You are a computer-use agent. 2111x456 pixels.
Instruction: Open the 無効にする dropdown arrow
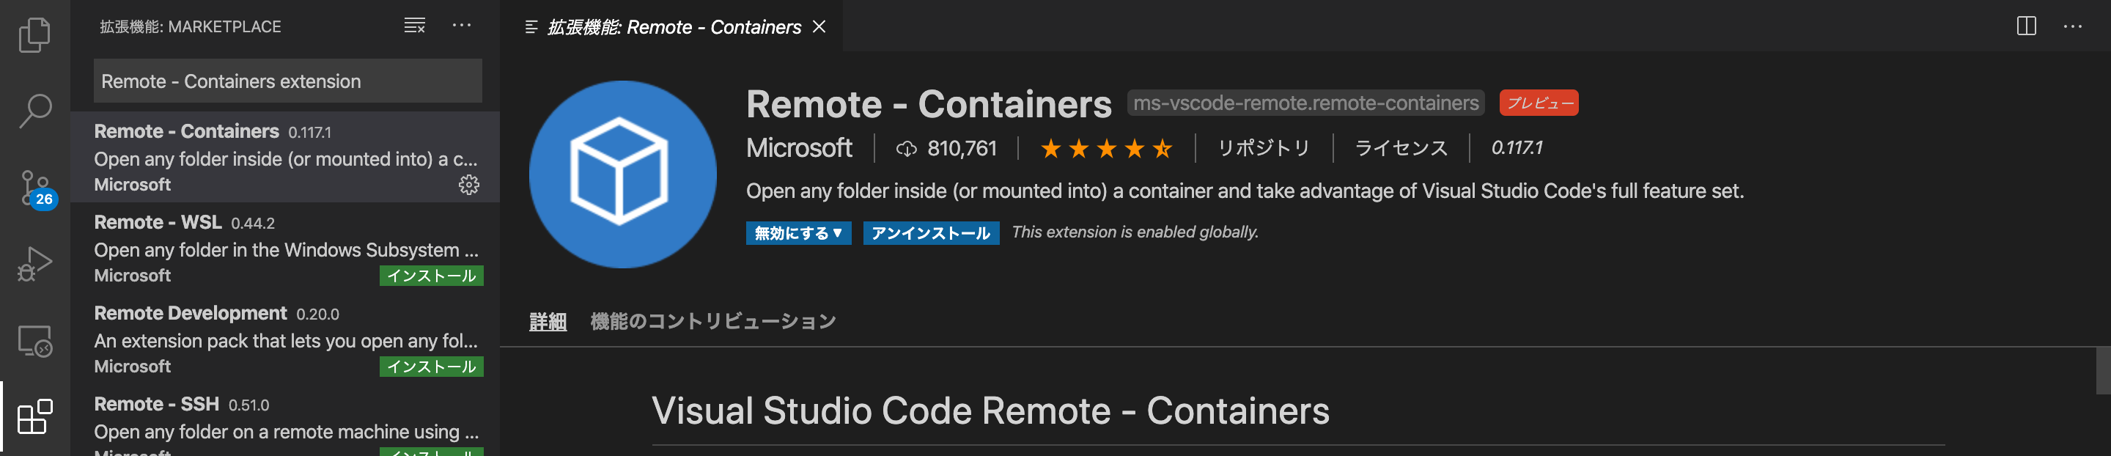pos(838,233)
